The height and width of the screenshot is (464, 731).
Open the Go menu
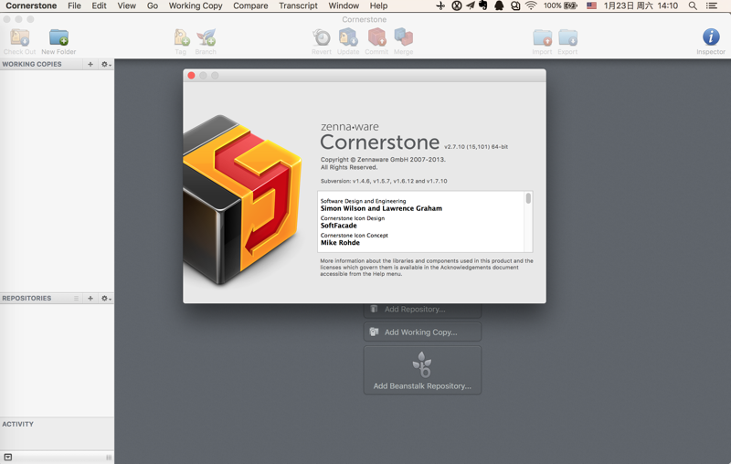[x=153, y=5]
